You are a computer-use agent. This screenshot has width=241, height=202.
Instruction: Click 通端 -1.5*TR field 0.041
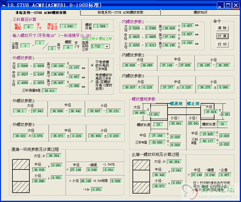click(109, 170)
